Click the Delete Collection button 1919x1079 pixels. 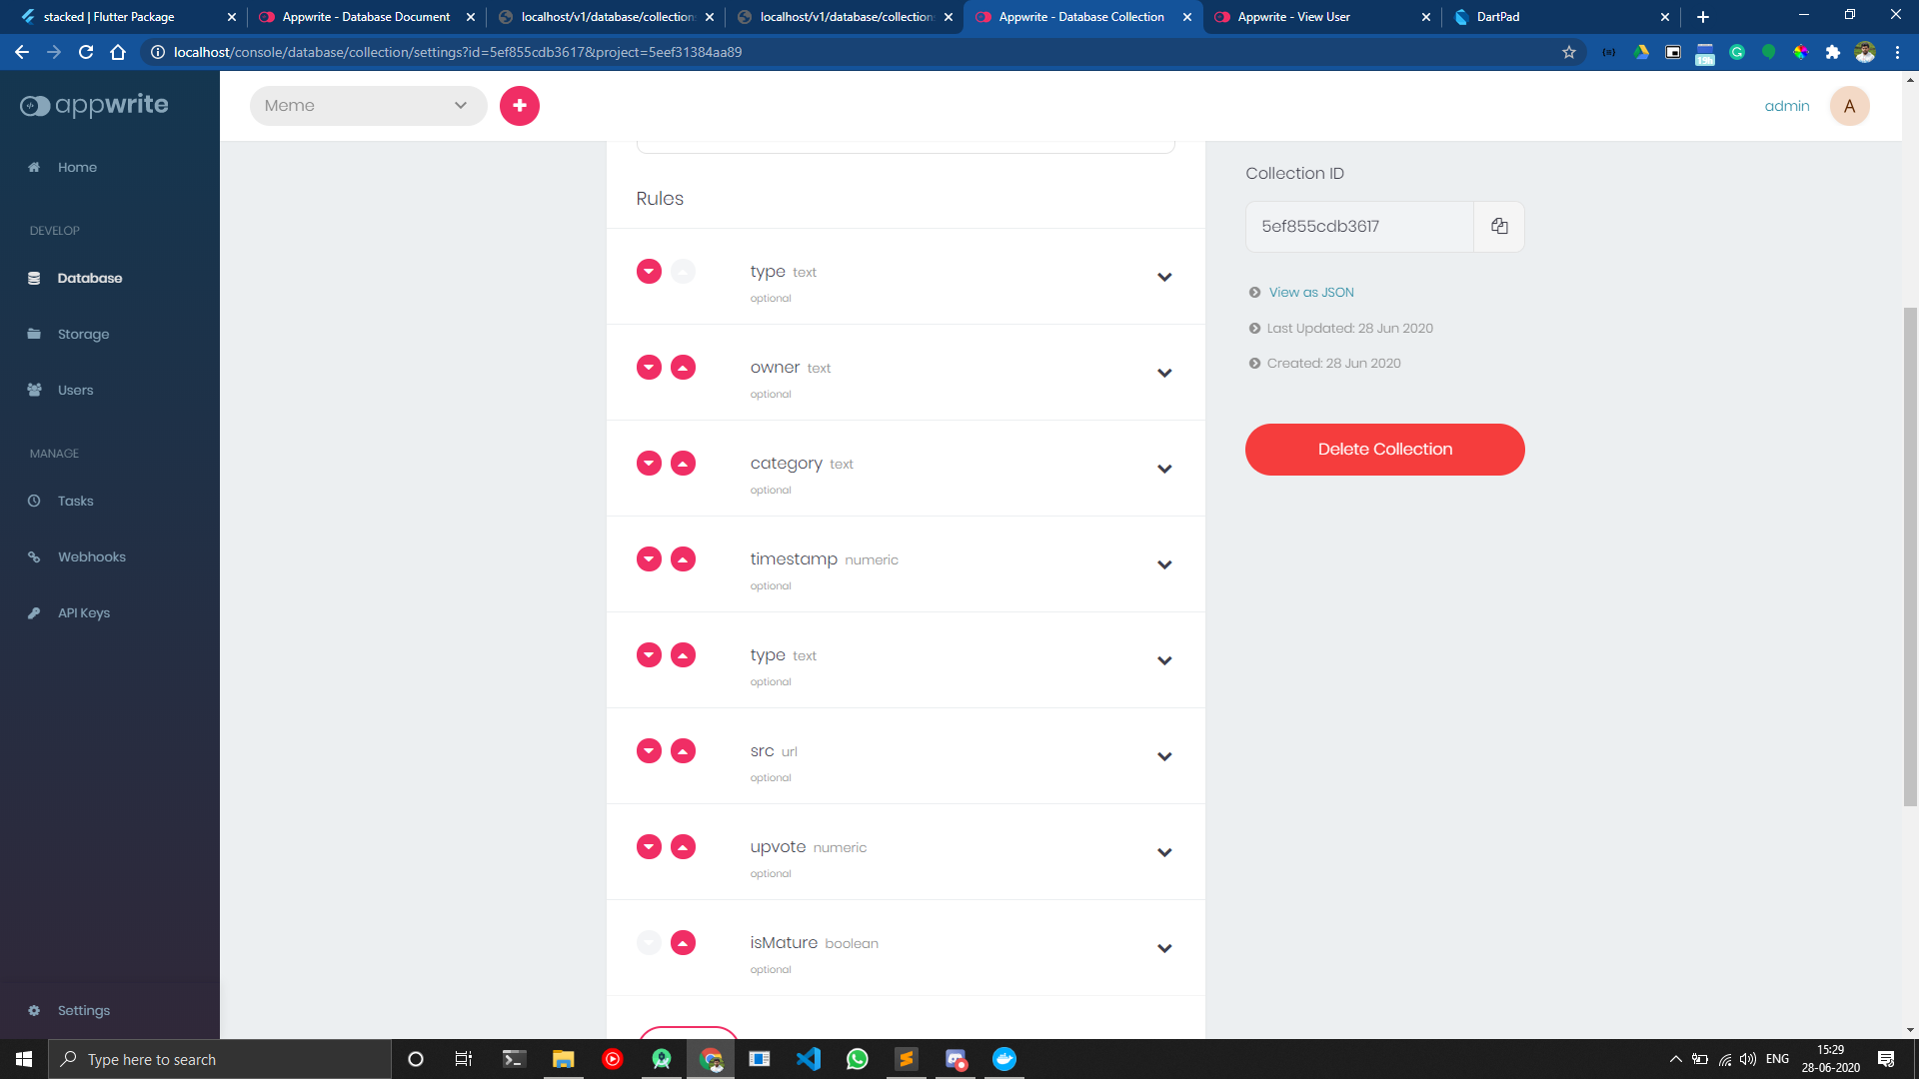tap(1384, 450)
